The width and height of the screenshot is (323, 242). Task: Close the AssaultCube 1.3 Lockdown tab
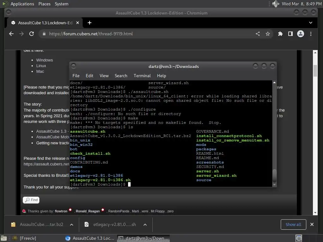coord(78,23)
